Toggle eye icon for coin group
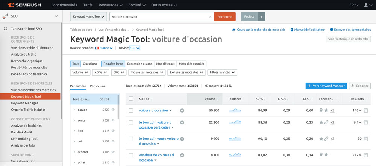The height and width of the screenshot is (166, 376). pyautogui.click(x=113, y=141)
